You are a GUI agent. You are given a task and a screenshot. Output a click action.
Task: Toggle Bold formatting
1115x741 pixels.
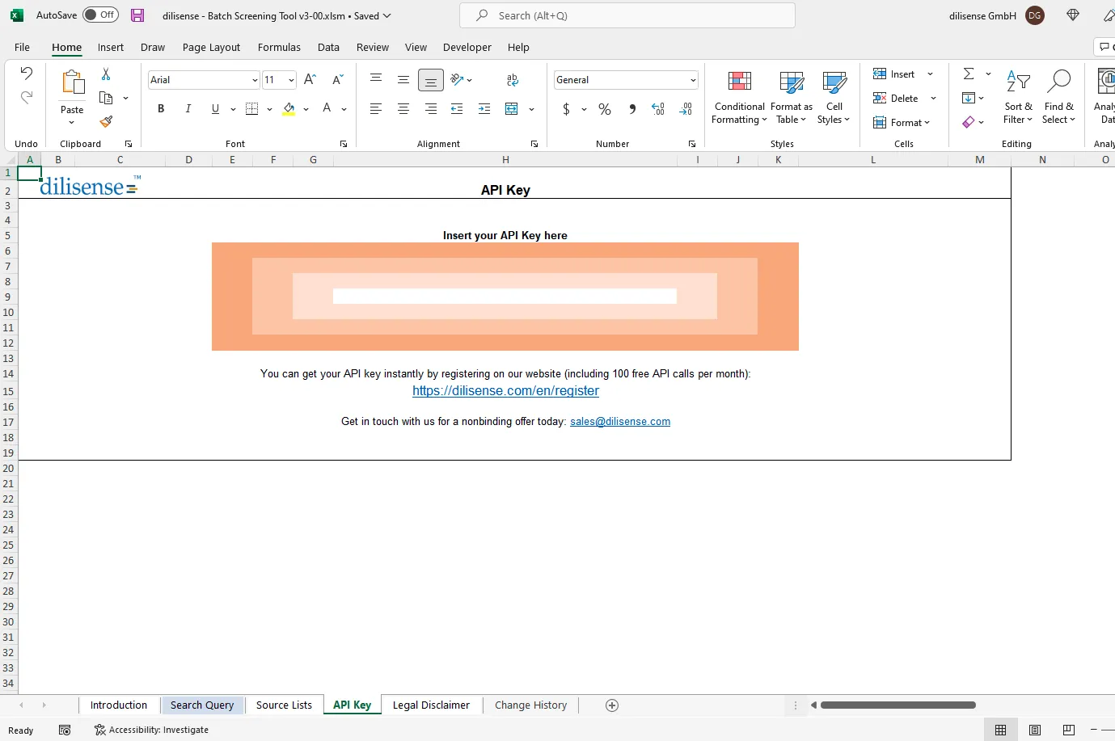click(x=161, y=108)
